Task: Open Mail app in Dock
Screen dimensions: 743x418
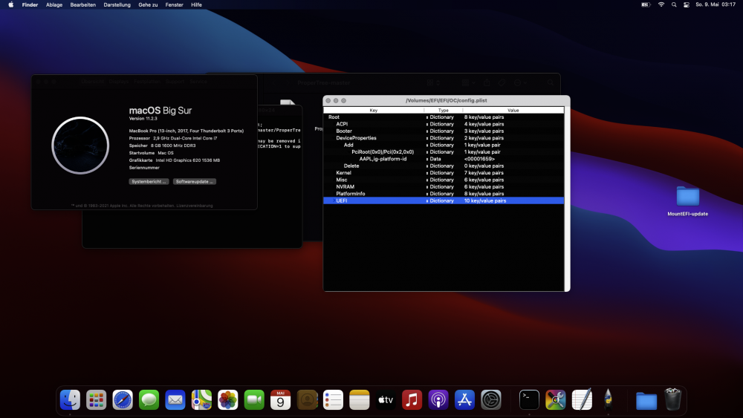Action: pyautogui.click(x=175, y=400)
